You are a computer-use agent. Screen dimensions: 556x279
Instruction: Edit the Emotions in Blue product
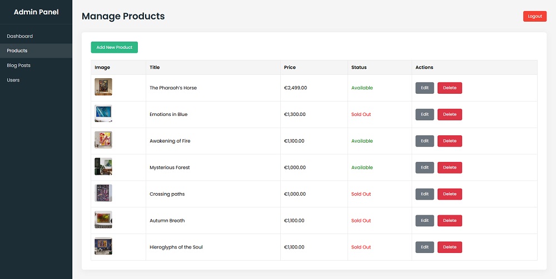click(424, 114)
